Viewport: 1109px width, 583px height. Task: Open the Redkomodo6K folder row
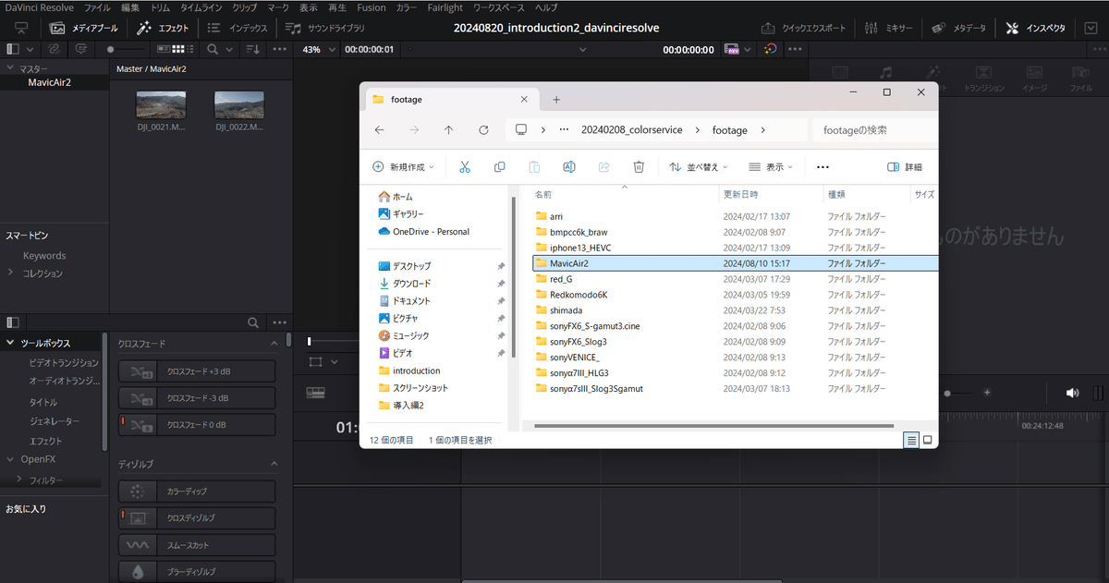736,294
